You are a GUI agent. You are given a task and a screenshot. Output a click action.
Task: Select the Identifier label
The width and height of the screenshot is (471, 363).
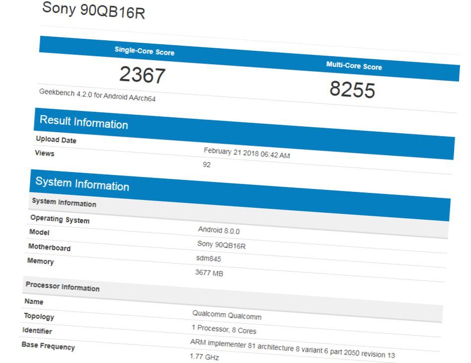(37, 331)
